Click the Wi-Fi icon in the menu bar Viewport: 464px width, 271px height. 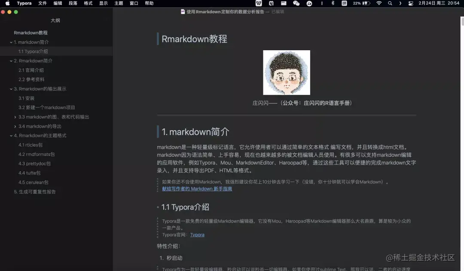click(x=379, y=3)
